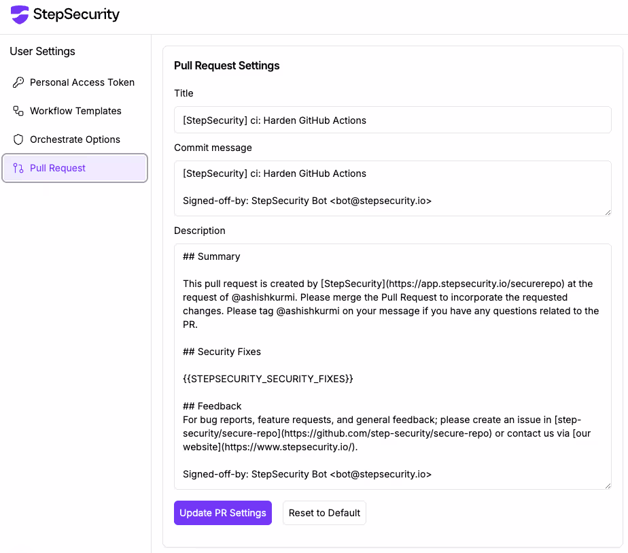Click the pull request icon in sidebar

click(x=18, y=168)
